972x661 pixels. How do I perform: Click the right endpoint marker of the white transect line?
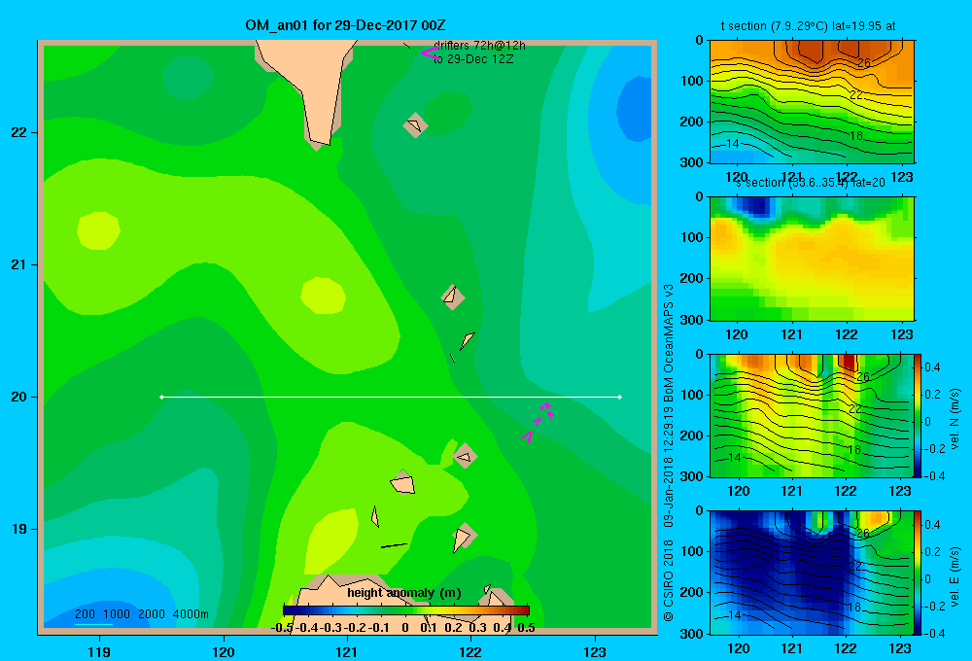620,397
